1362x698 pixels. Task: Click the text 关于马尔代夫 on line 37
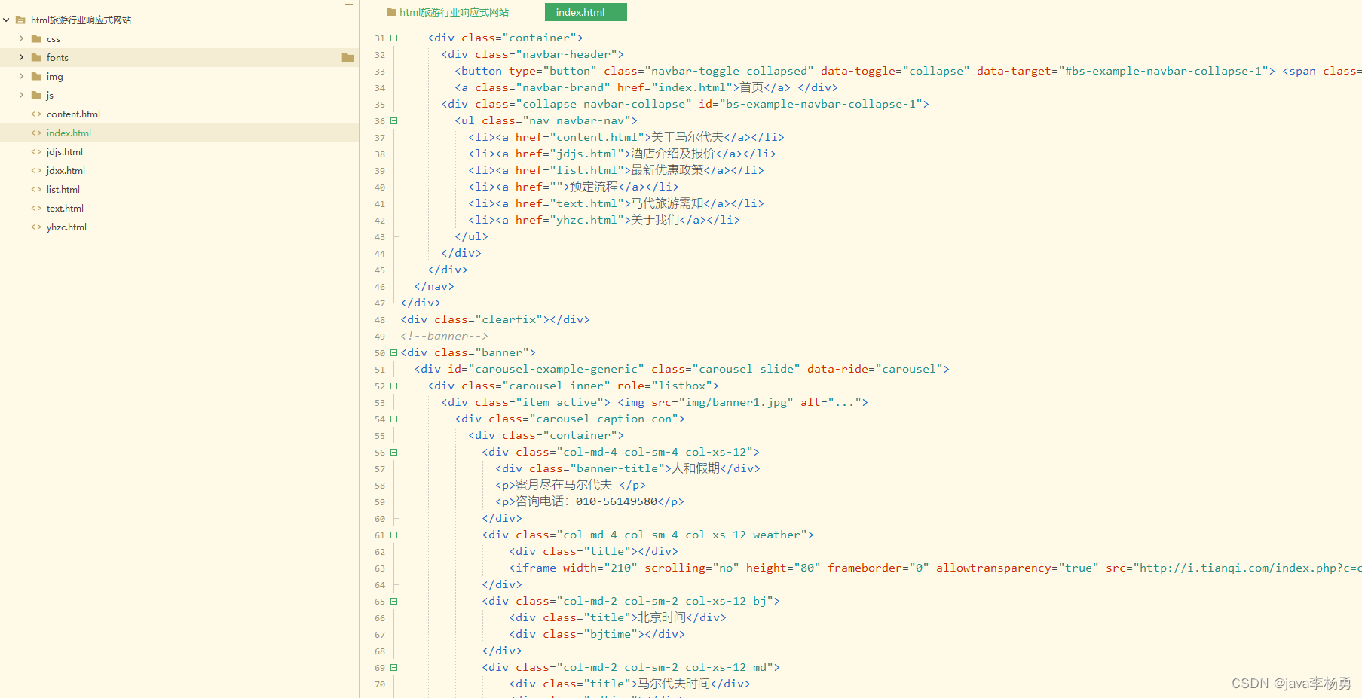pos(687,137)
